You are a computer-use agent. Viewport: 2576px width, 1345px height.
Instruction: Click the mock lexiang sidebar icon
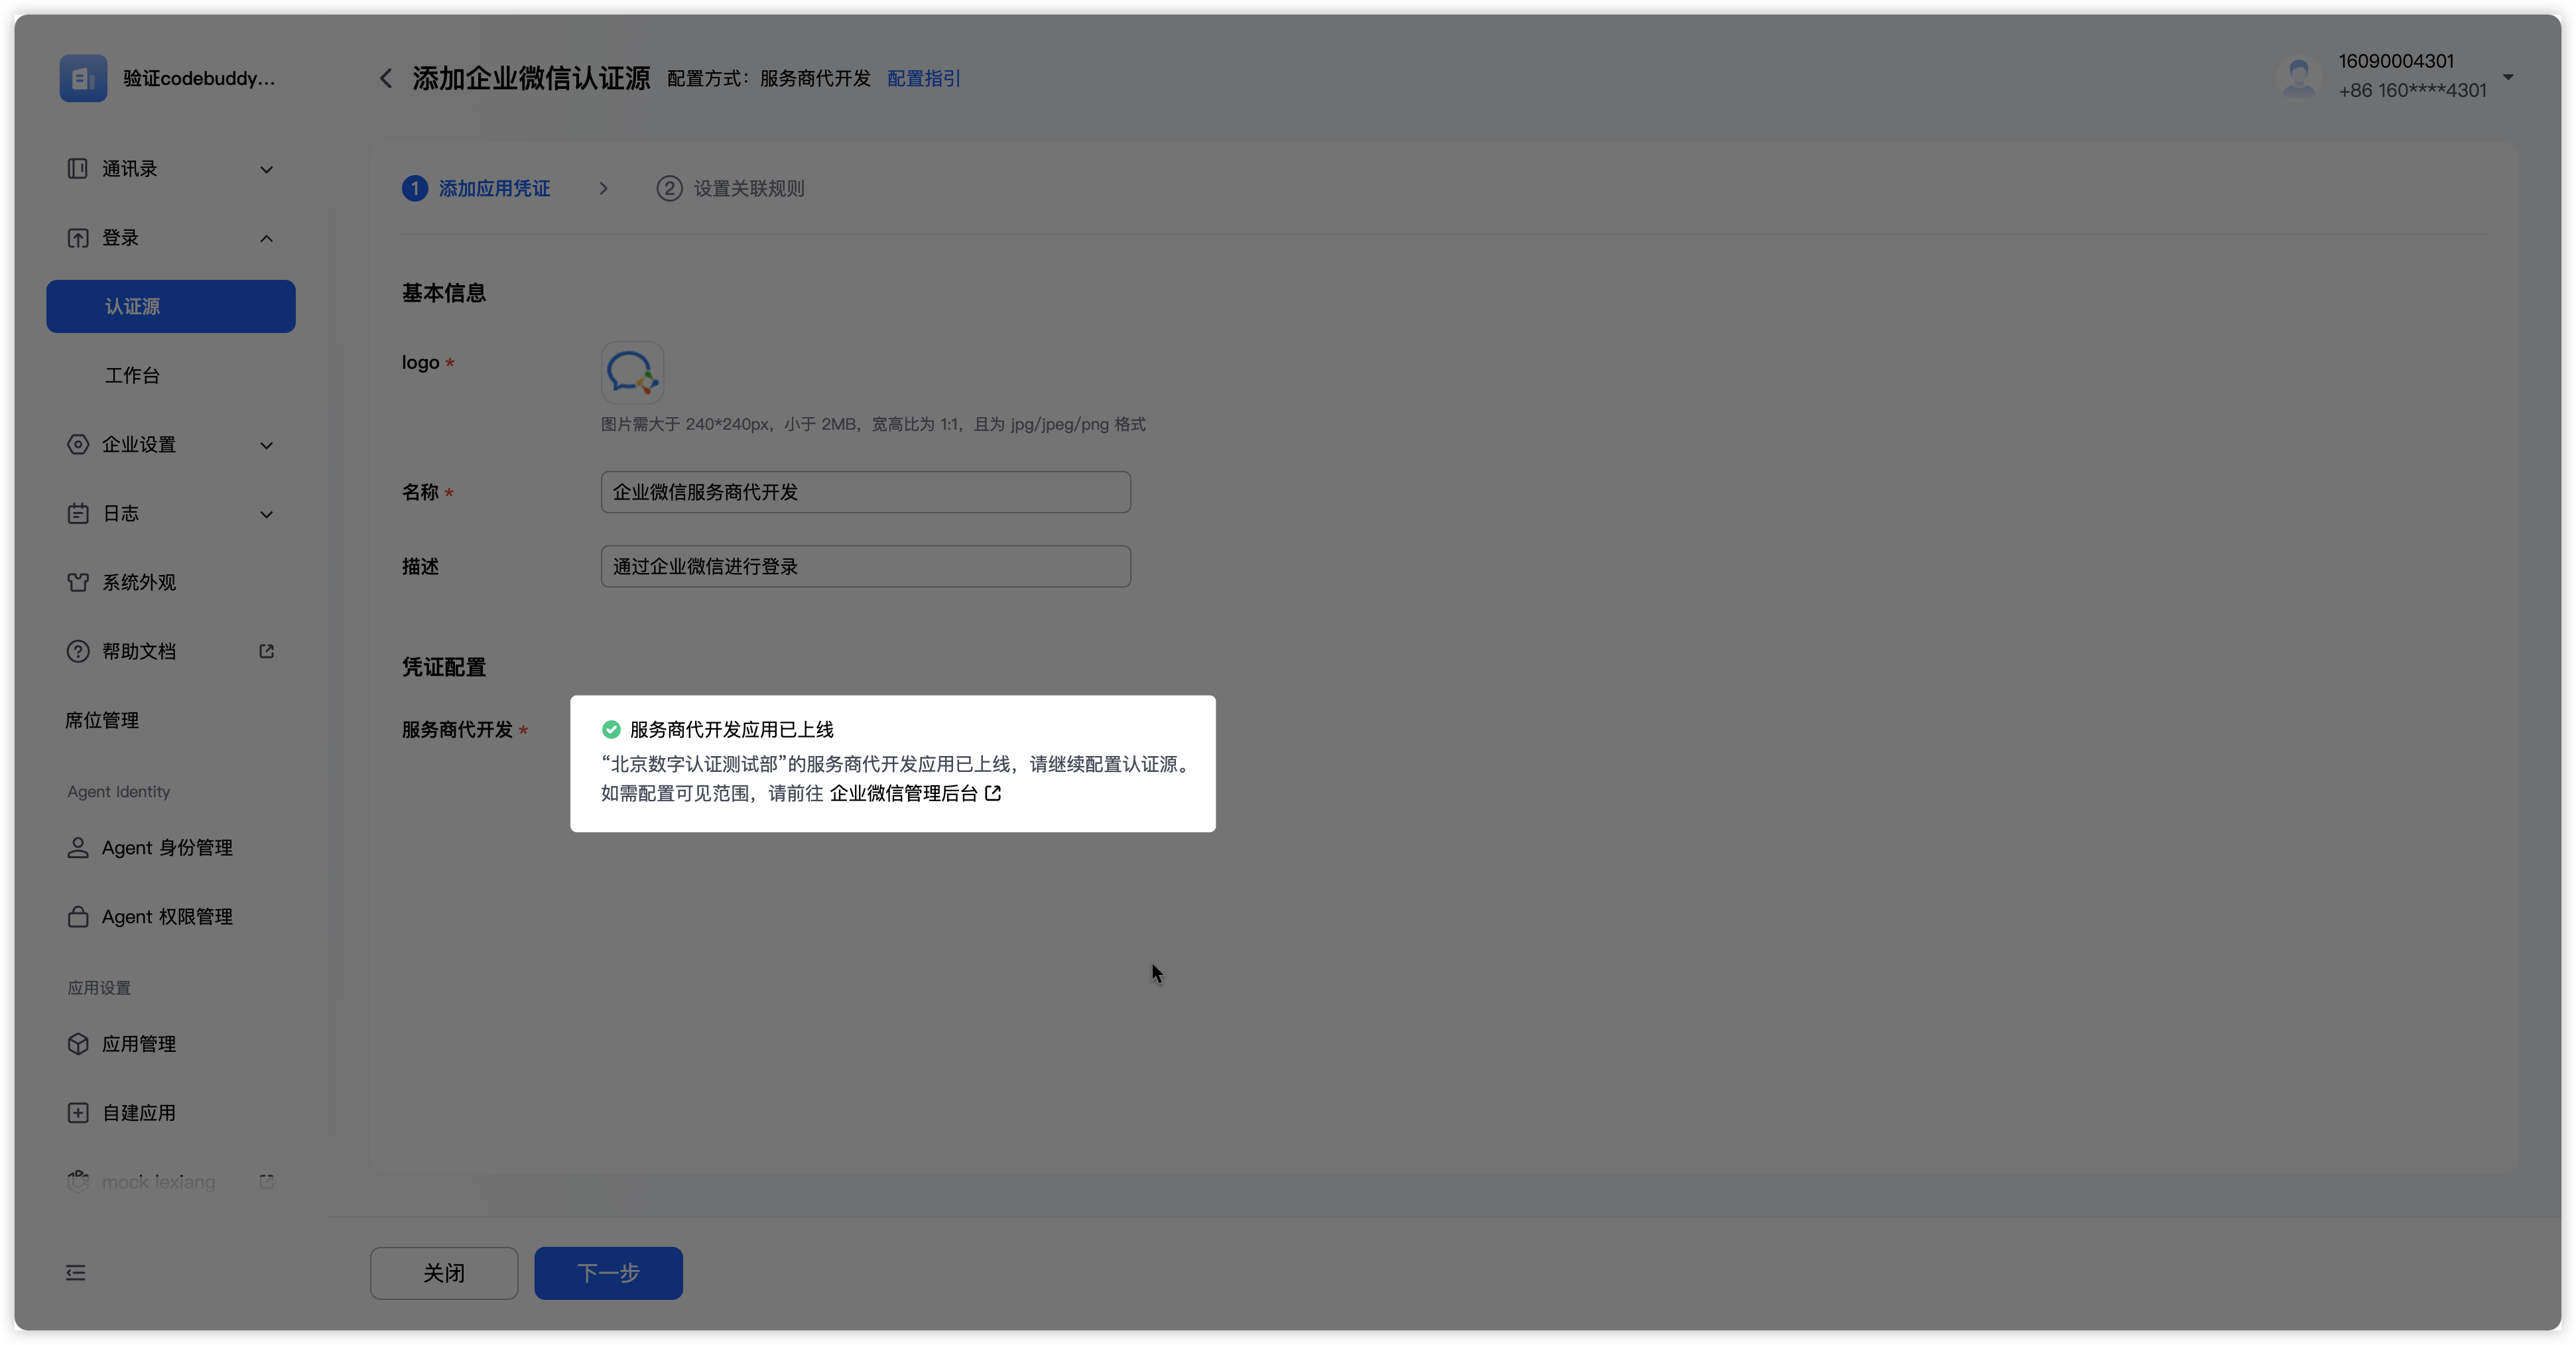pos(78,1181)
